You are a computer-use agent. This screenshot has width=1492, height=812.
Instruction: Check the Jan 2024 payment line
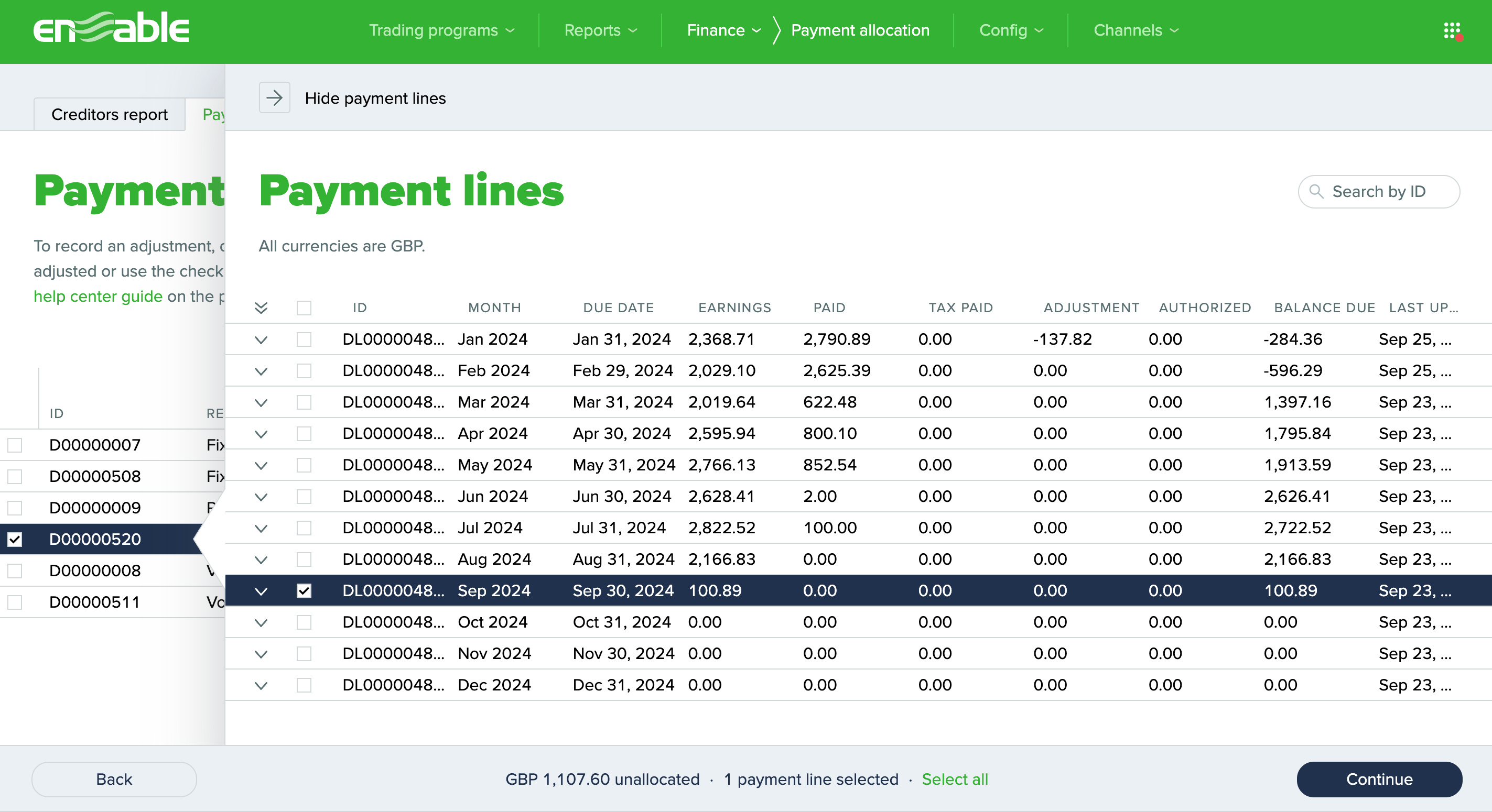pyautogui.click(x=304, y=339)
